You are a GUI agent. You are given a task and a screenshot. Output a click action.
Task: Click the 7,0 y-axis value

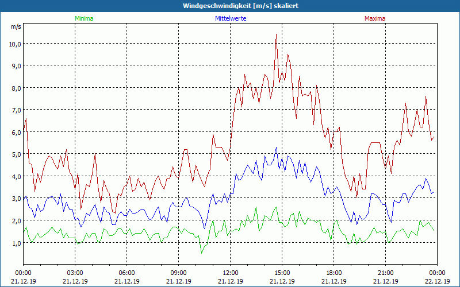coord(17,110)
